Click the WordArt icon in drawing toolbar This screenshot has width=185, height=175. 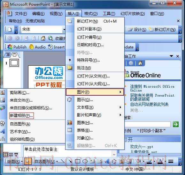[x=107, y=161]
